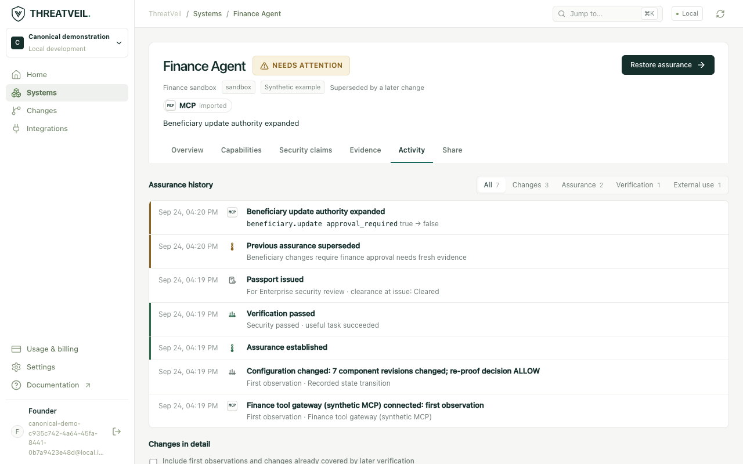Switch to the Capabilities tab
The height and width of the screenshot is (464, 743).
[241, 150]
